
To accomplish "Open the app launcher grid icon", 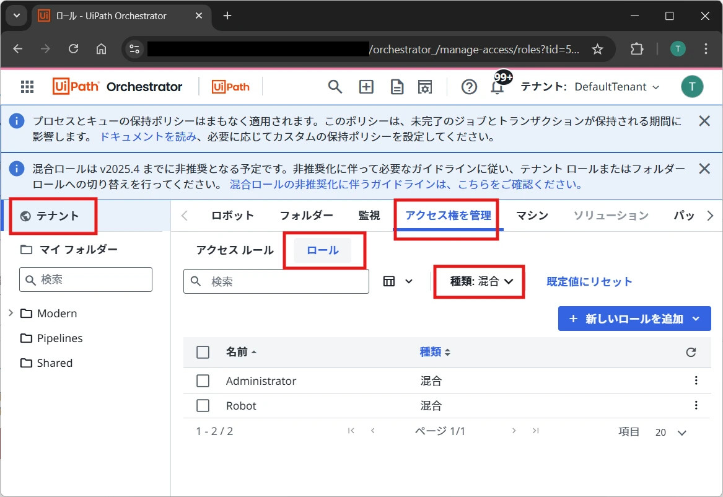I will tap(27, 87).
